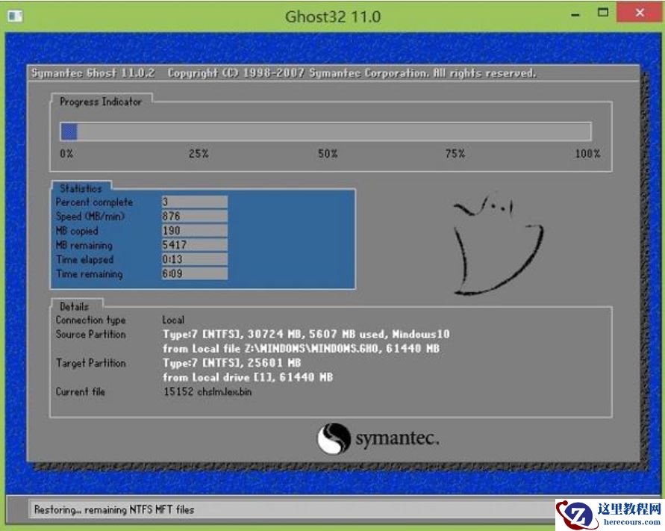Click the MB remaining value 5417
This screenshot has width=665, height=531.
pyautogui.click(x=194, y=245)
